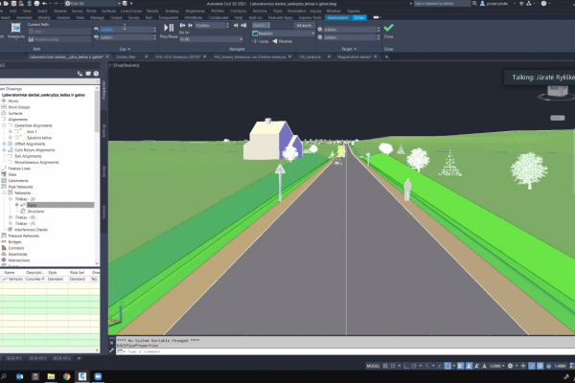Adjust the eye height spinner arrows
575x383 pixels.
154,30
